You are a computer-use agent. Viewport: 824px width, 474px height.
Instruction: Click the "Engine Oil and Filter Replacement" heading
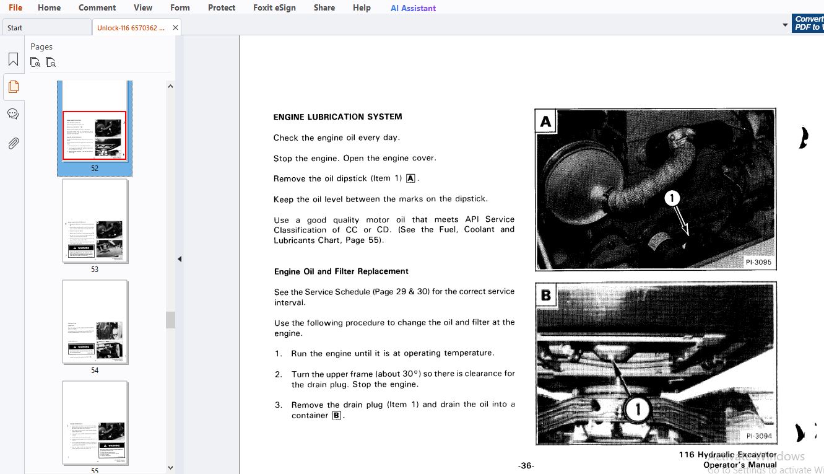coord(341,271)
